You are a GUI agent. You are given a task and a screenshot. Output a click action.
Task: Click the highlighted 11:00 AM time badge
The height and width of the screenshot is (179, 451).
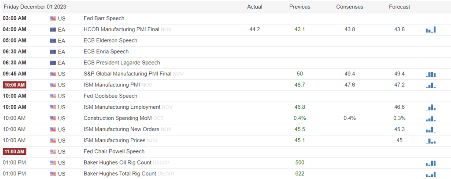(14, 151)
